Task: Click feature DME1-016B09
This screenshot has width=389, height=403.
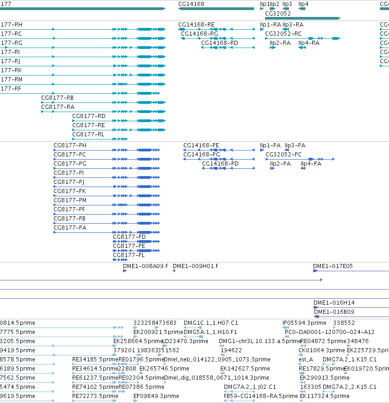Action: point(334,312)
